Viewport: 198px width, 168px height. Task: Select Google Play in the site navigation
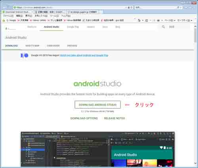[x=73, y=27]
